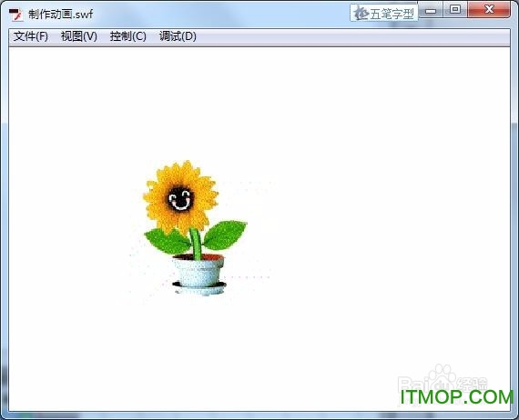Open the 控制(C) menu

click(x=127, y=36)
